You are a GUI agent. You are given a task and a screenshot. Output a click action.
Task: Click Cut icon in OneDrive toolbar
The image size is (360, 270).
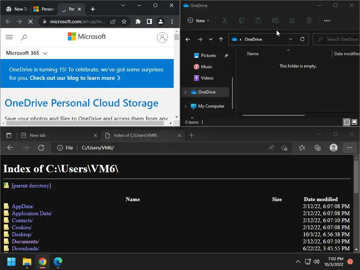tap(225, 21)
